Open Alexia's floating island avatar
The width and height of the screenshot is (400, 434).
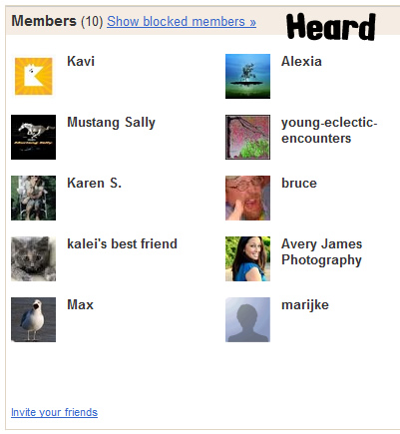[247, 76]
